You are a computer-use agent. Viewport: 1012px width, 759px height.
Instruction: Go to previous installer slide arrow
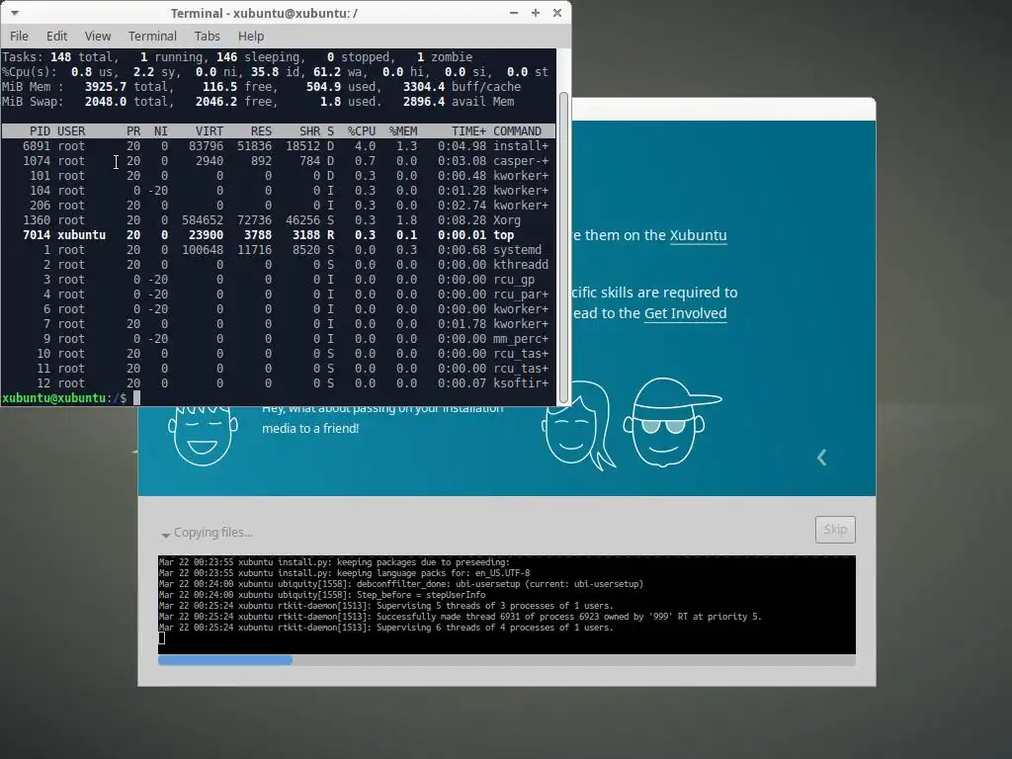(821, 458)
